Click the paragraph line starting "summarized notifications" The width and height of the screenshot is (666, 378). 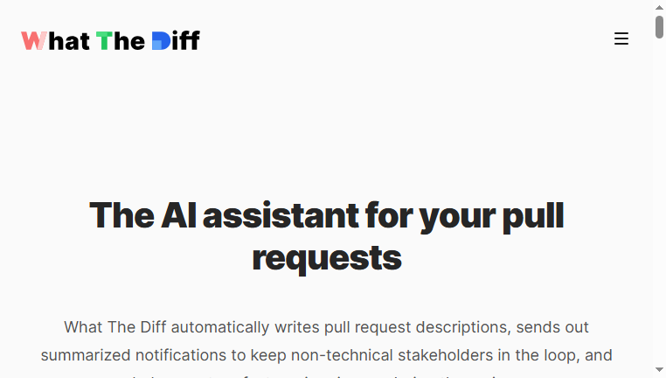(x=326, y=355)
